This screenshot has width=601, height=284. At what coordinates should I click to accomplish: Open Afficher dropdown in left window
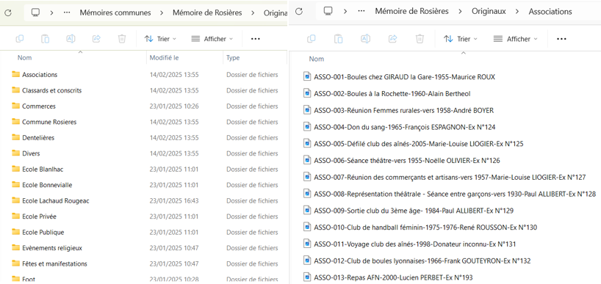(x=212, y=39)
